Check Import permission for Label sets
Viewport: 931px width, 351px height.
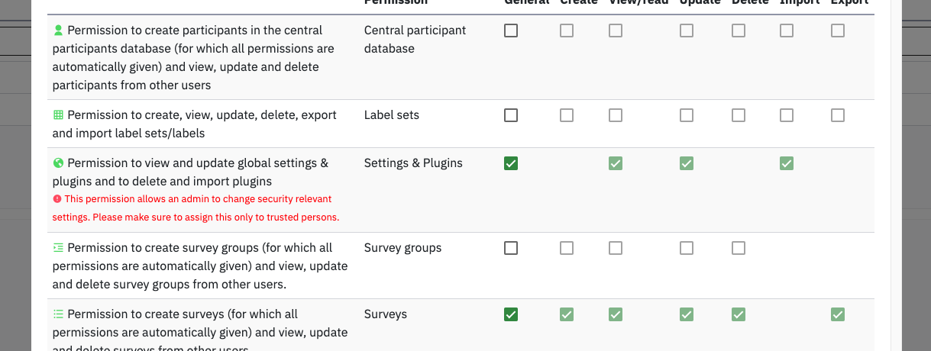787,115
